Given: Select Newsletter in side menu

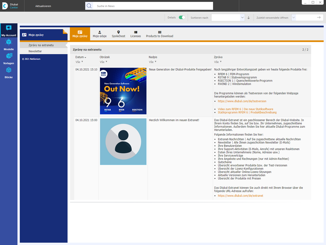Looking at the screenshot, I should (x=44, y=51).
